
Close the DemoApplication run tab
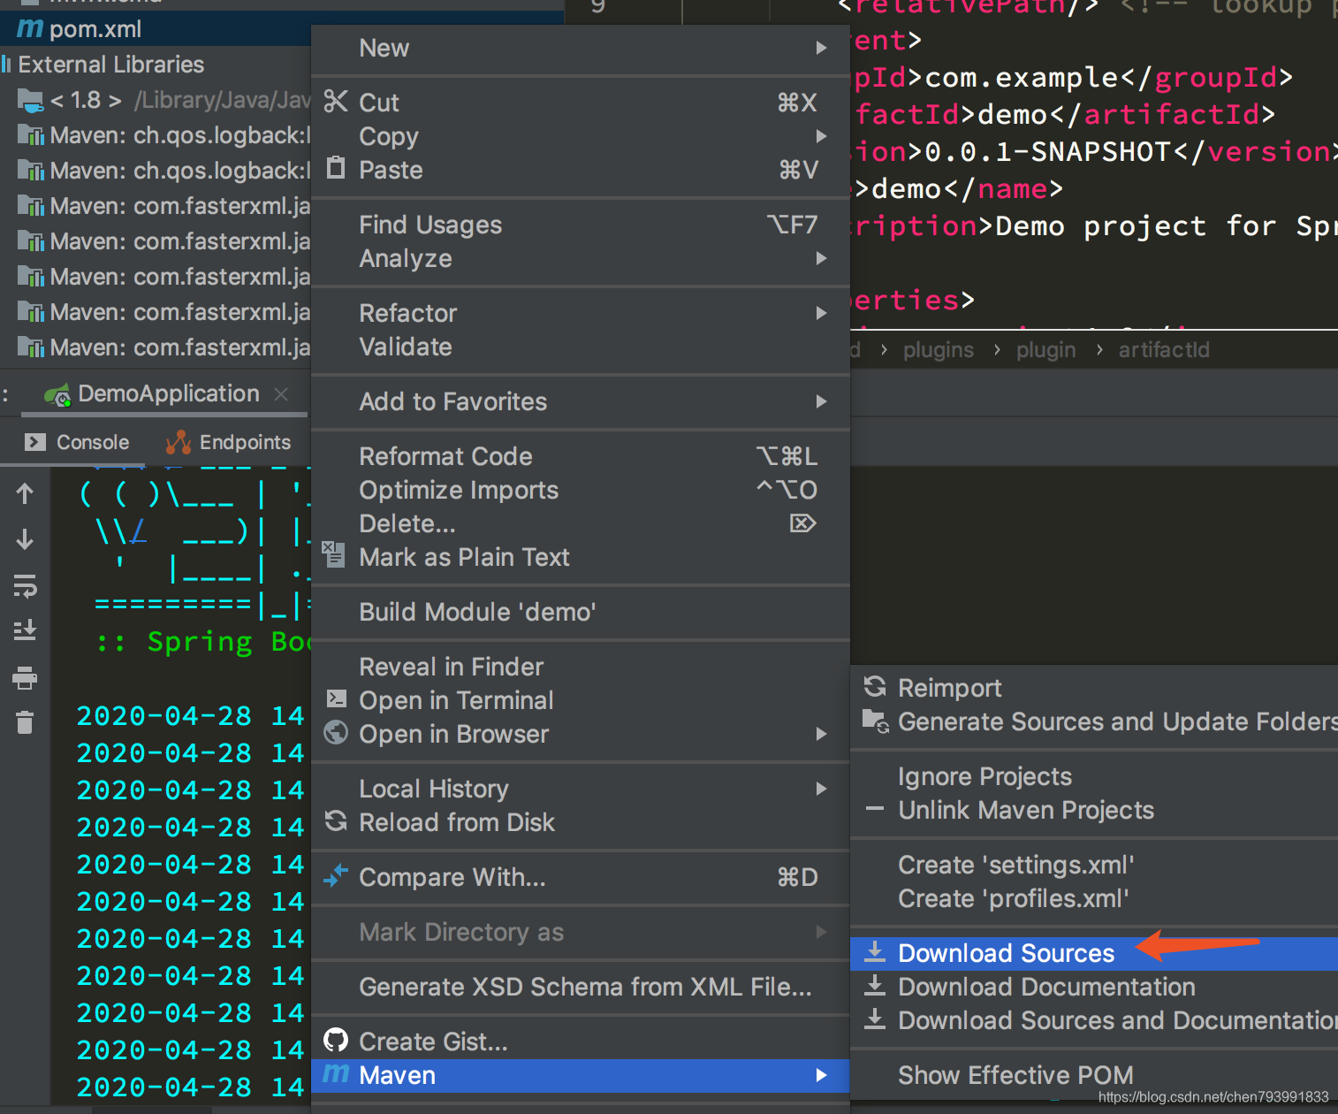point(281,394)
